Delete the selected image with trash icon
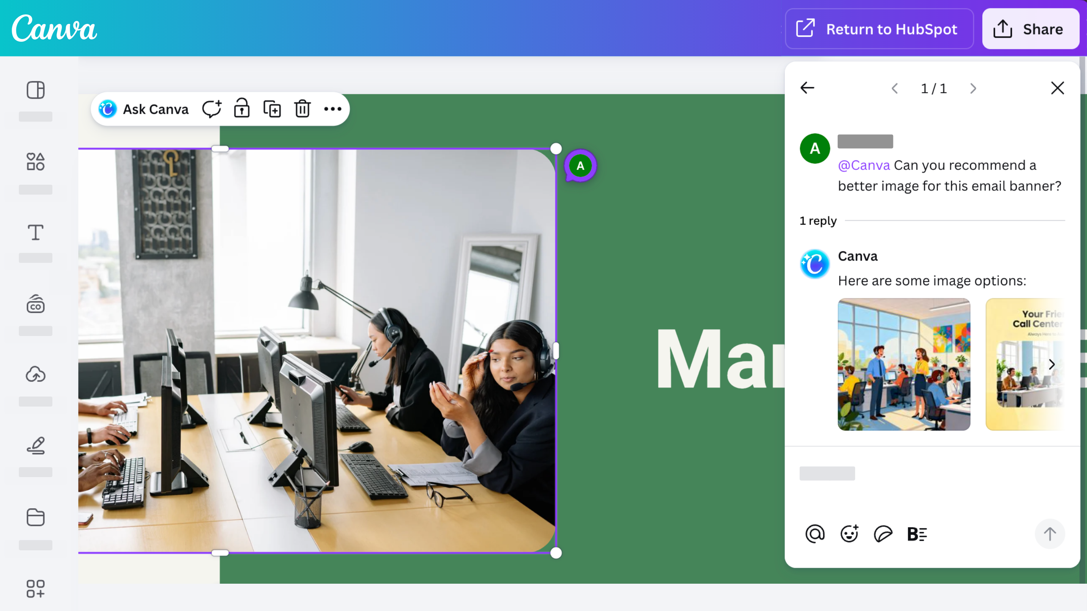 [302, 109]
